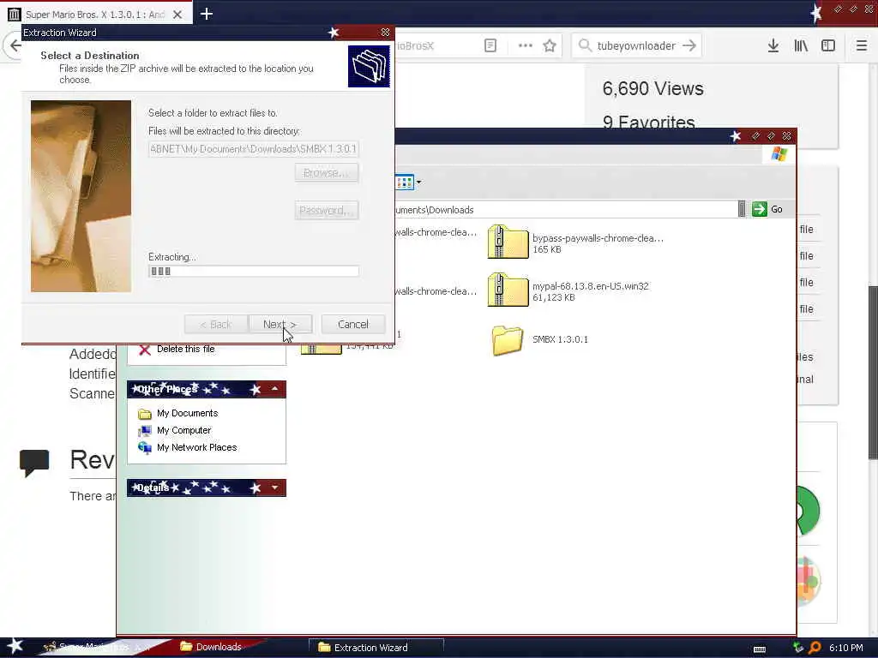Viewport: 878px width, 658px height.
Task: Click the Next button in Extraction Wizard
Action: [280, 324]
